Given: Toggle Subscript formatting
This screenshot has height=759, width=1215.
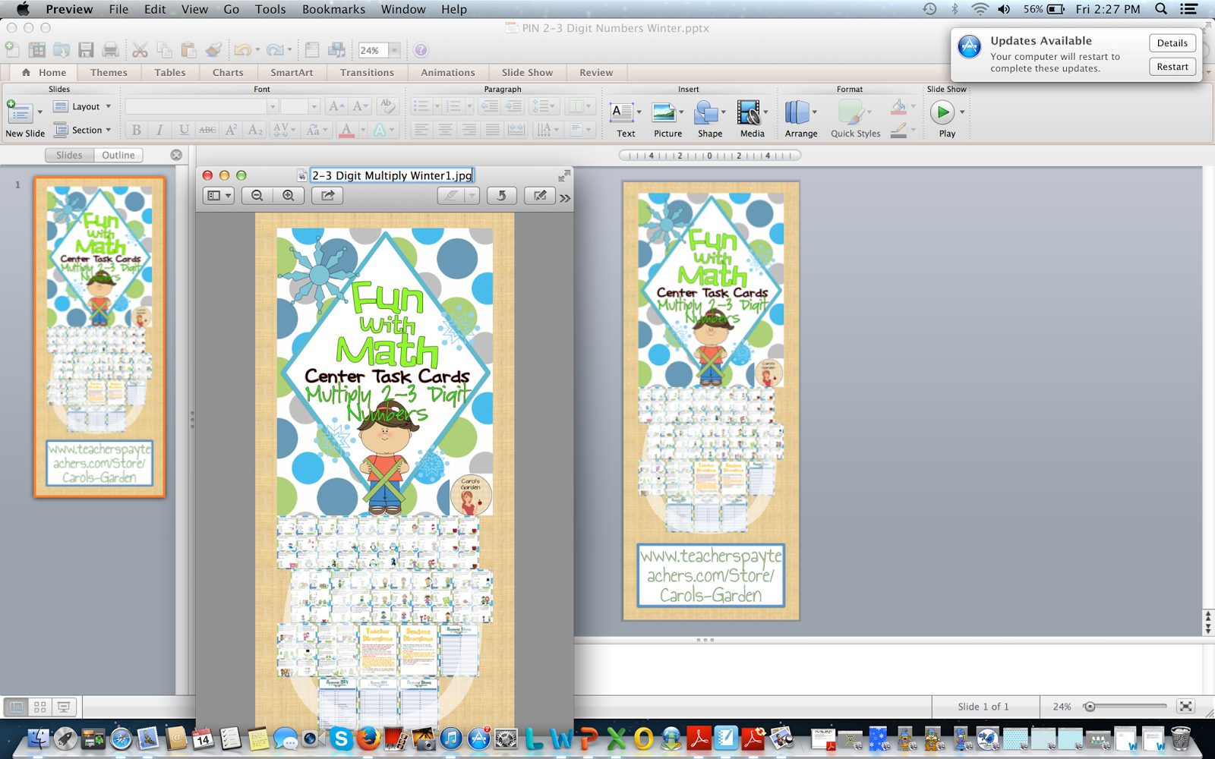Looking at the screenshot, I should 255,130.
